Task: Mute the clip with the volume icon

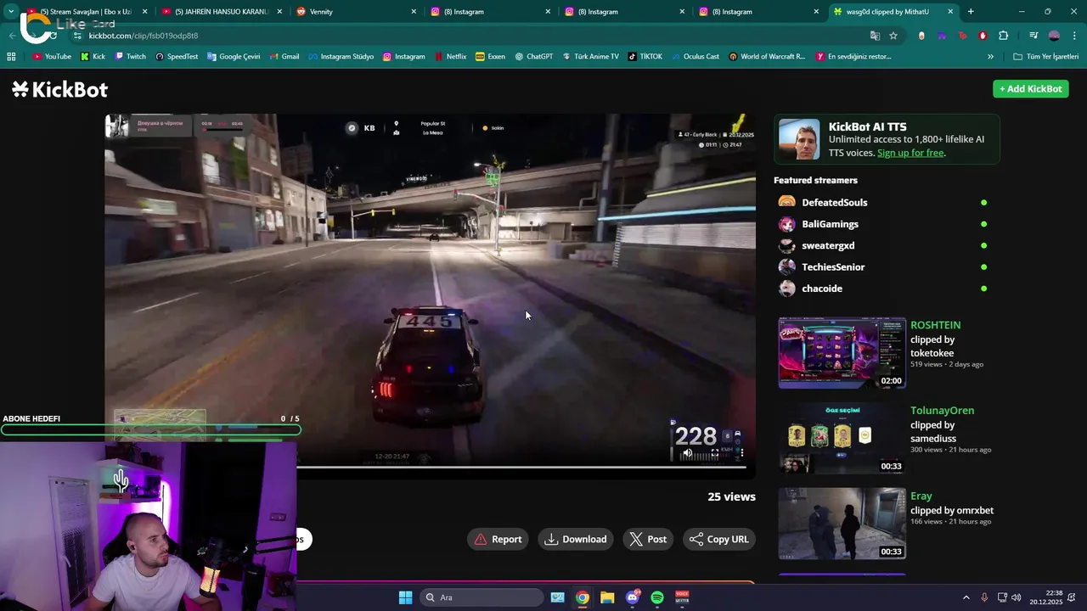Action: (688, 453)
